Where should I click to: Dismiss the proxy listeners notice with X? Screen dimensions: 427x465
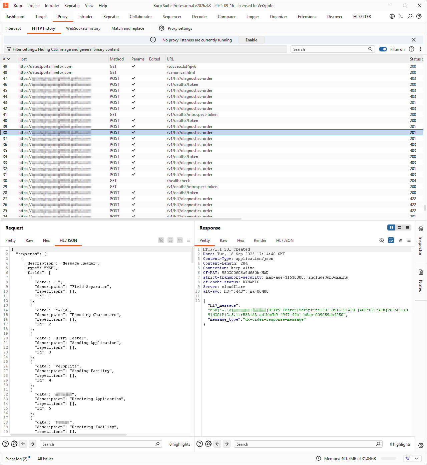point(414,40)
